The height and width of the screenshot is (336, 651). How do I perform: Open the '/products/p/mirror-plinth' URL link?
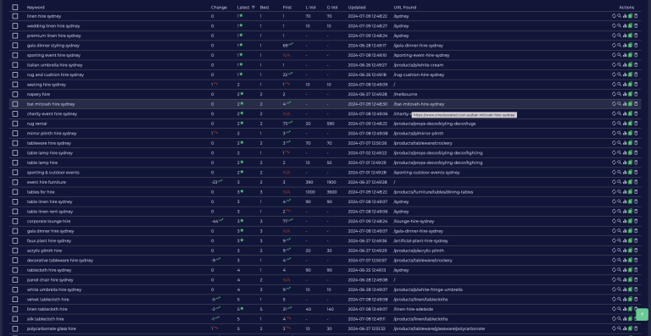click(418, 134)
